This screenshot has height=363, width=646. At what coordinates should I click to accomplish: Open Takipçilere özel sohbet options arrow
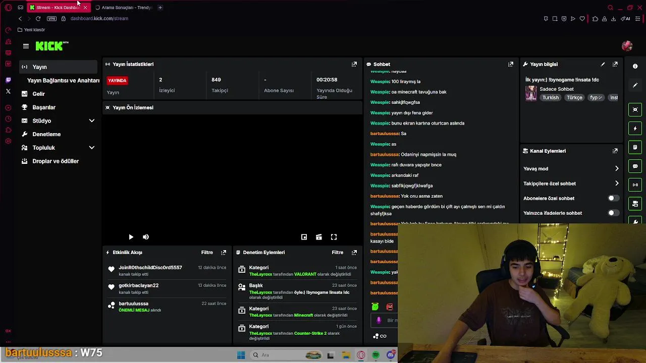(616, 184)
